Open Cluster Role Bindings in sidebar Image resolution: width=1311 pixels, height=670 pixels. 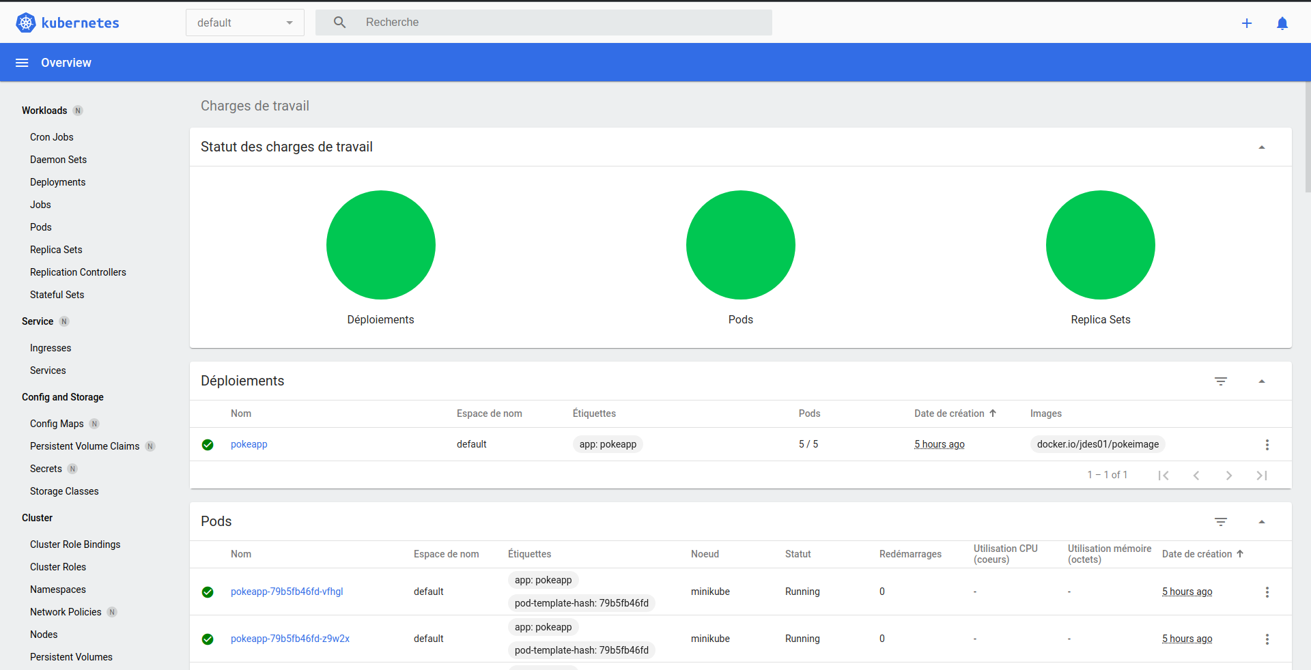point(75,544)
